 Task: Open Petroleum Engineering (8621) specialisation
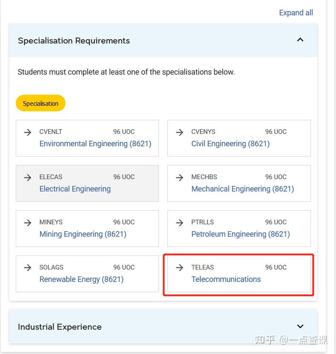click(x=241, y=234)
